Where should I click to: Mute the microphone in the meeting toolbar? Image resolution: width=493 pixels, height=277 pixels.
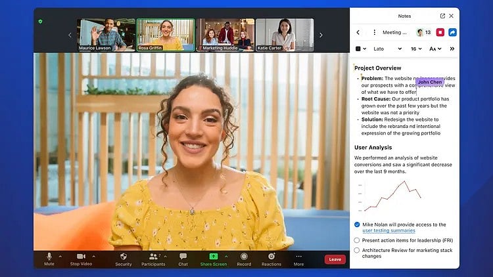tap(49, 257)
